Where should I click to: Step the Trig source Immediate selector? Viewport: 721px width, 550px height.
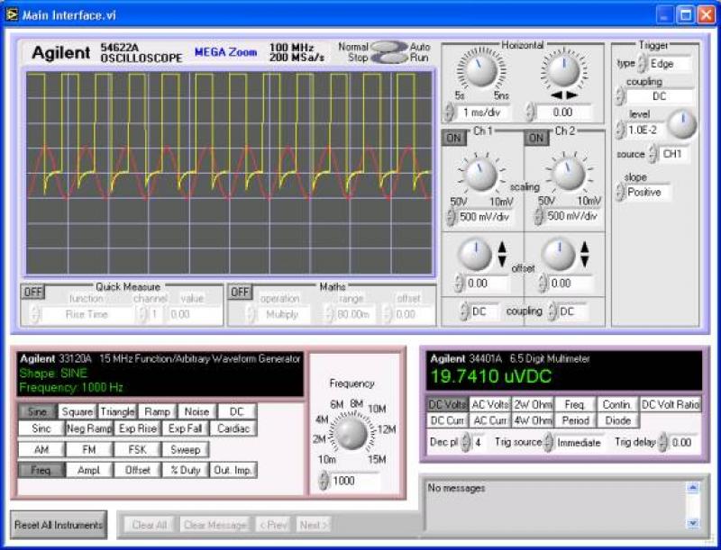[x=548, y=443]
